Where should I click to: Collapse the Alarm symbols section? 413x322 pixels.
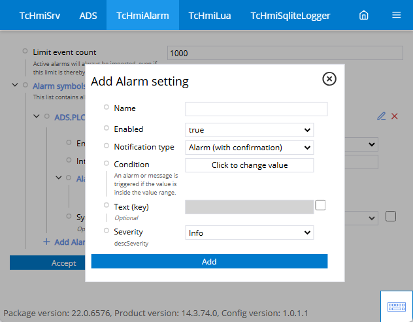[15, 85]
